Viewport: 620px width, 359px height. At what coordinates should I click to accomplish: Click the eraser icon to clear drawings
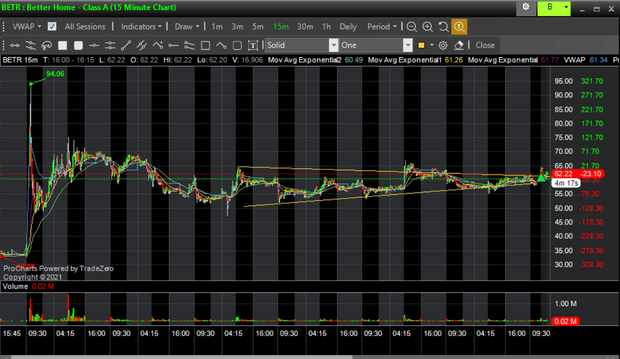tap(459, 46)
